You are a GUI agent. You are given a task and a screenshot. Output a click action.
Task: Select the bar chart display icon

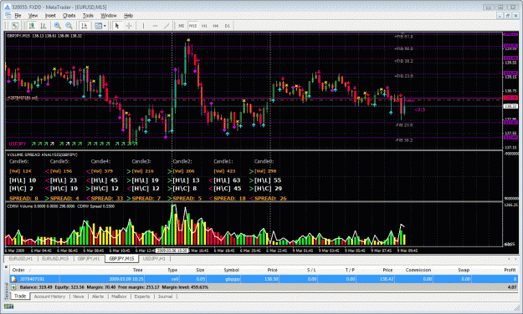coord(32,26)
